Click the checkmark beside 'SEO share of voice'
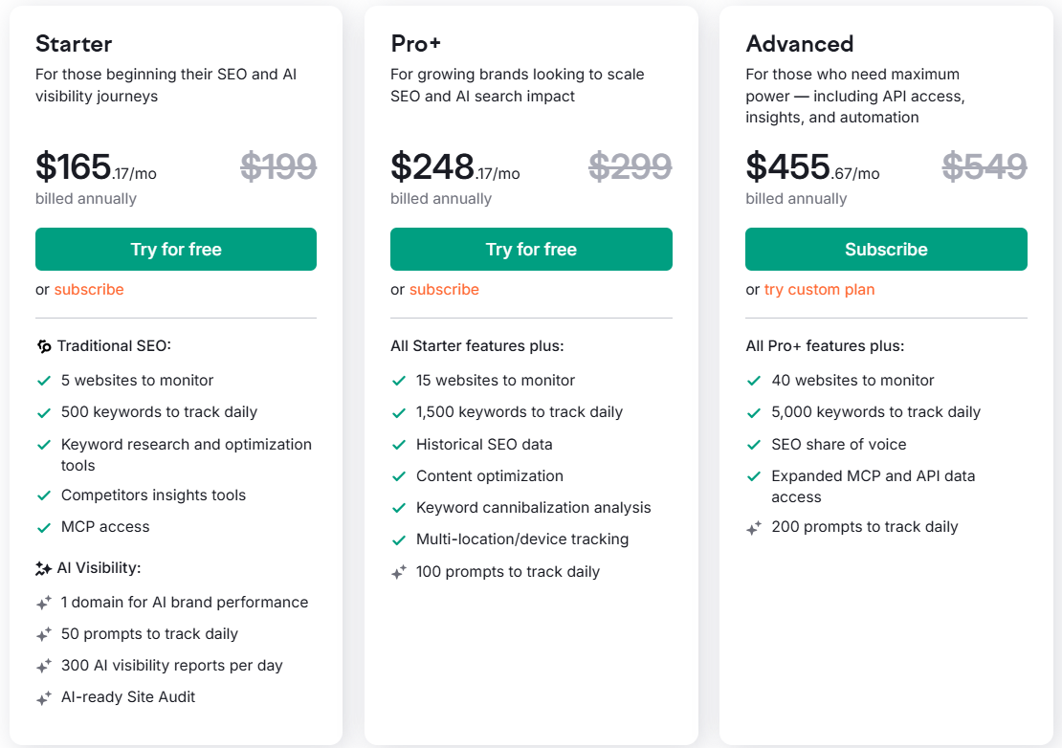The width and height of the screenshot is (1062, 748). 753,444
